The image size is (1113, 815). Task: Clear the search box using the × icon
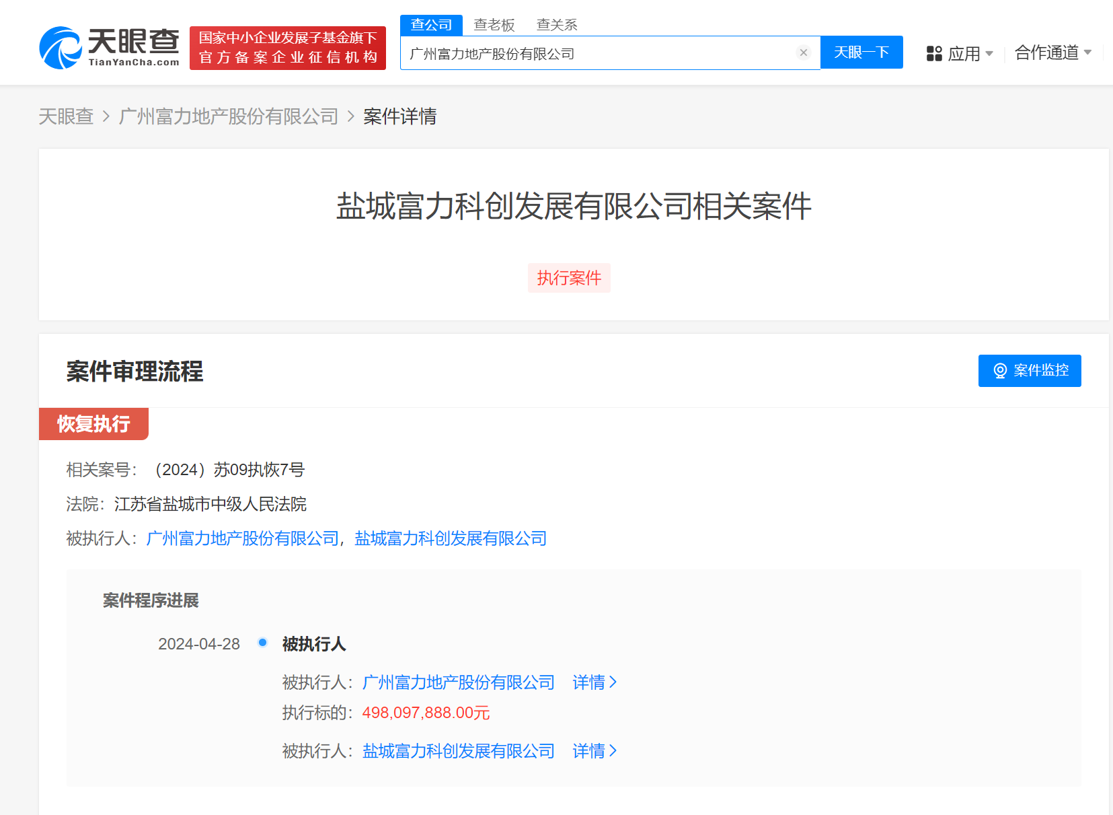803,52
